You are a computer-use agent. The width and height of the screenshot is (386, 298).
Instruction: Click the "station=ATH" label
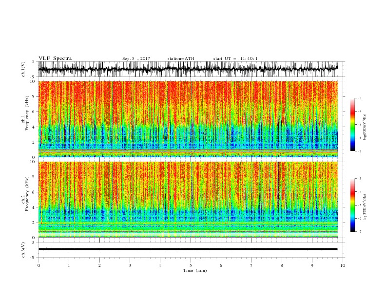(x=181, y=58)
